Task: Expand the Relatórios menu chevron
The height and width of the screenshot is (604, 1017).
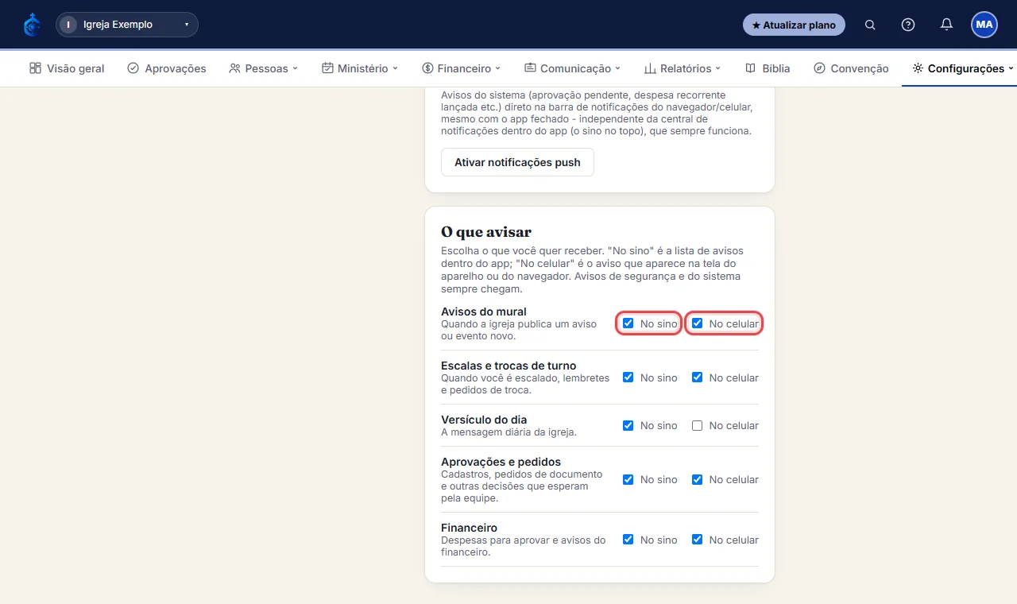Action: click(x=718, y=68)
